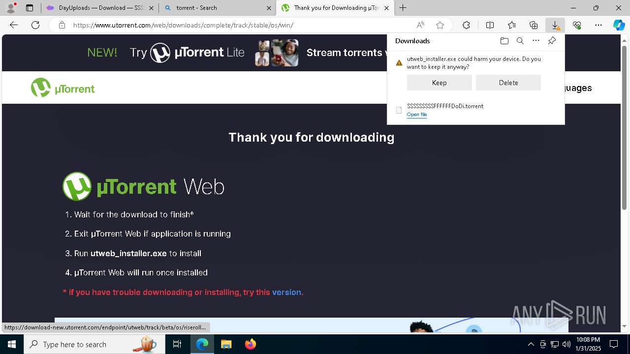Delete the utweb_installer.exe download
This screenshot has width=630, height=354.
(x=508, y=83)
